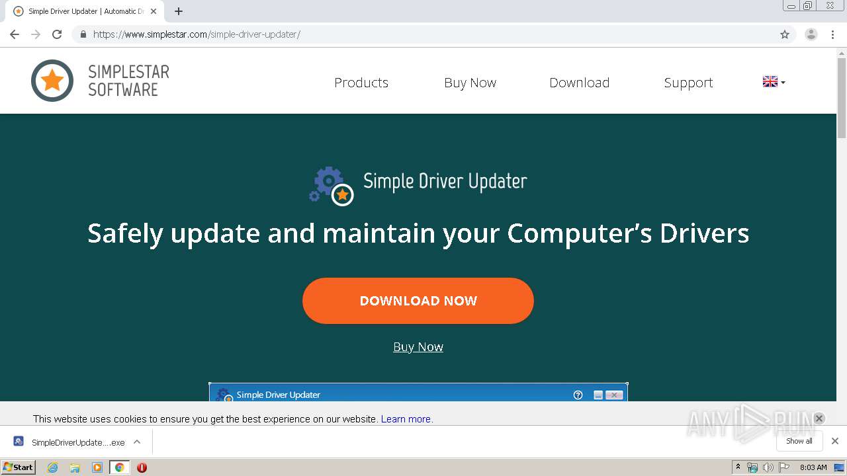Open the Windows Start menu

tap(19, 467)
